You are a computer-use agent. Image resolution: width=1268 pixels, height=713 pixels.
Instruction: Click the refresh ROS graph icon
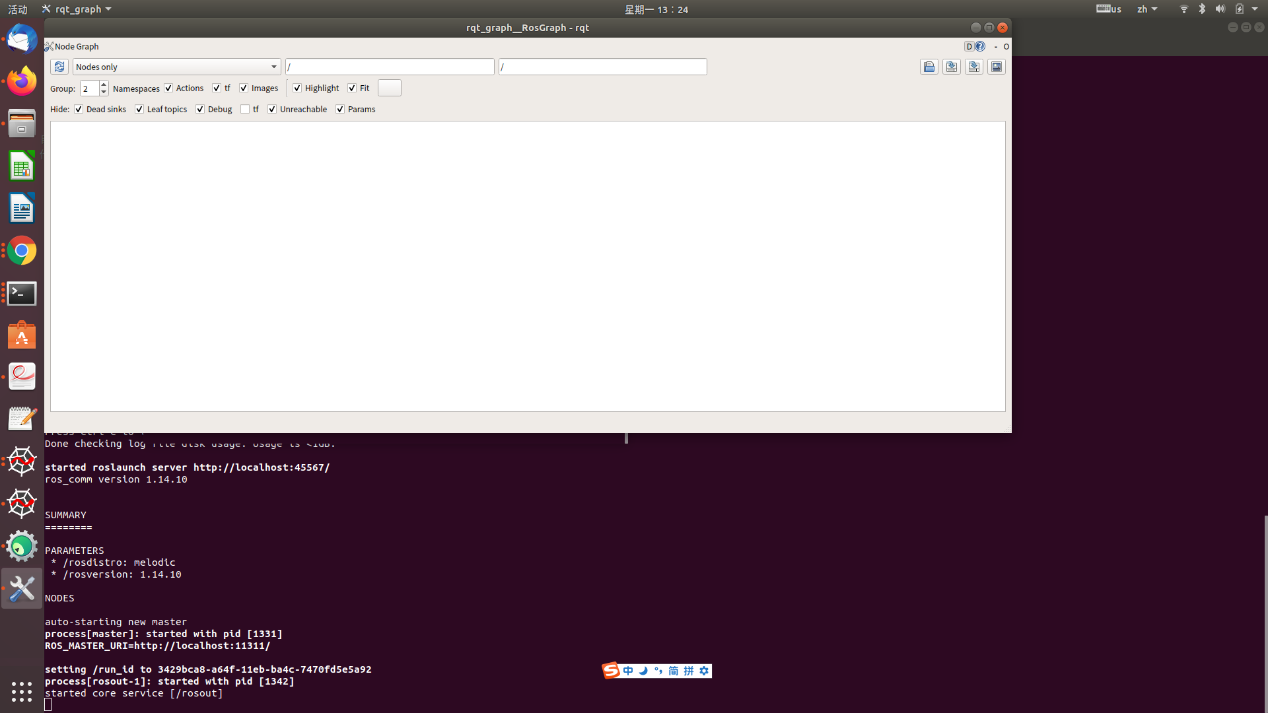59,67
